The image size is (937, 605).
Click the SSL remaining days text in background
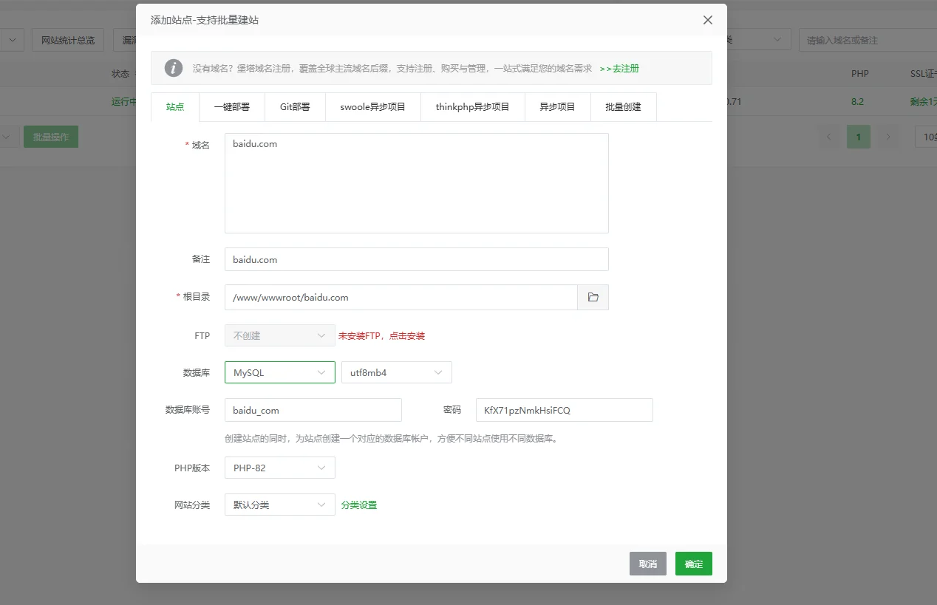924,102
